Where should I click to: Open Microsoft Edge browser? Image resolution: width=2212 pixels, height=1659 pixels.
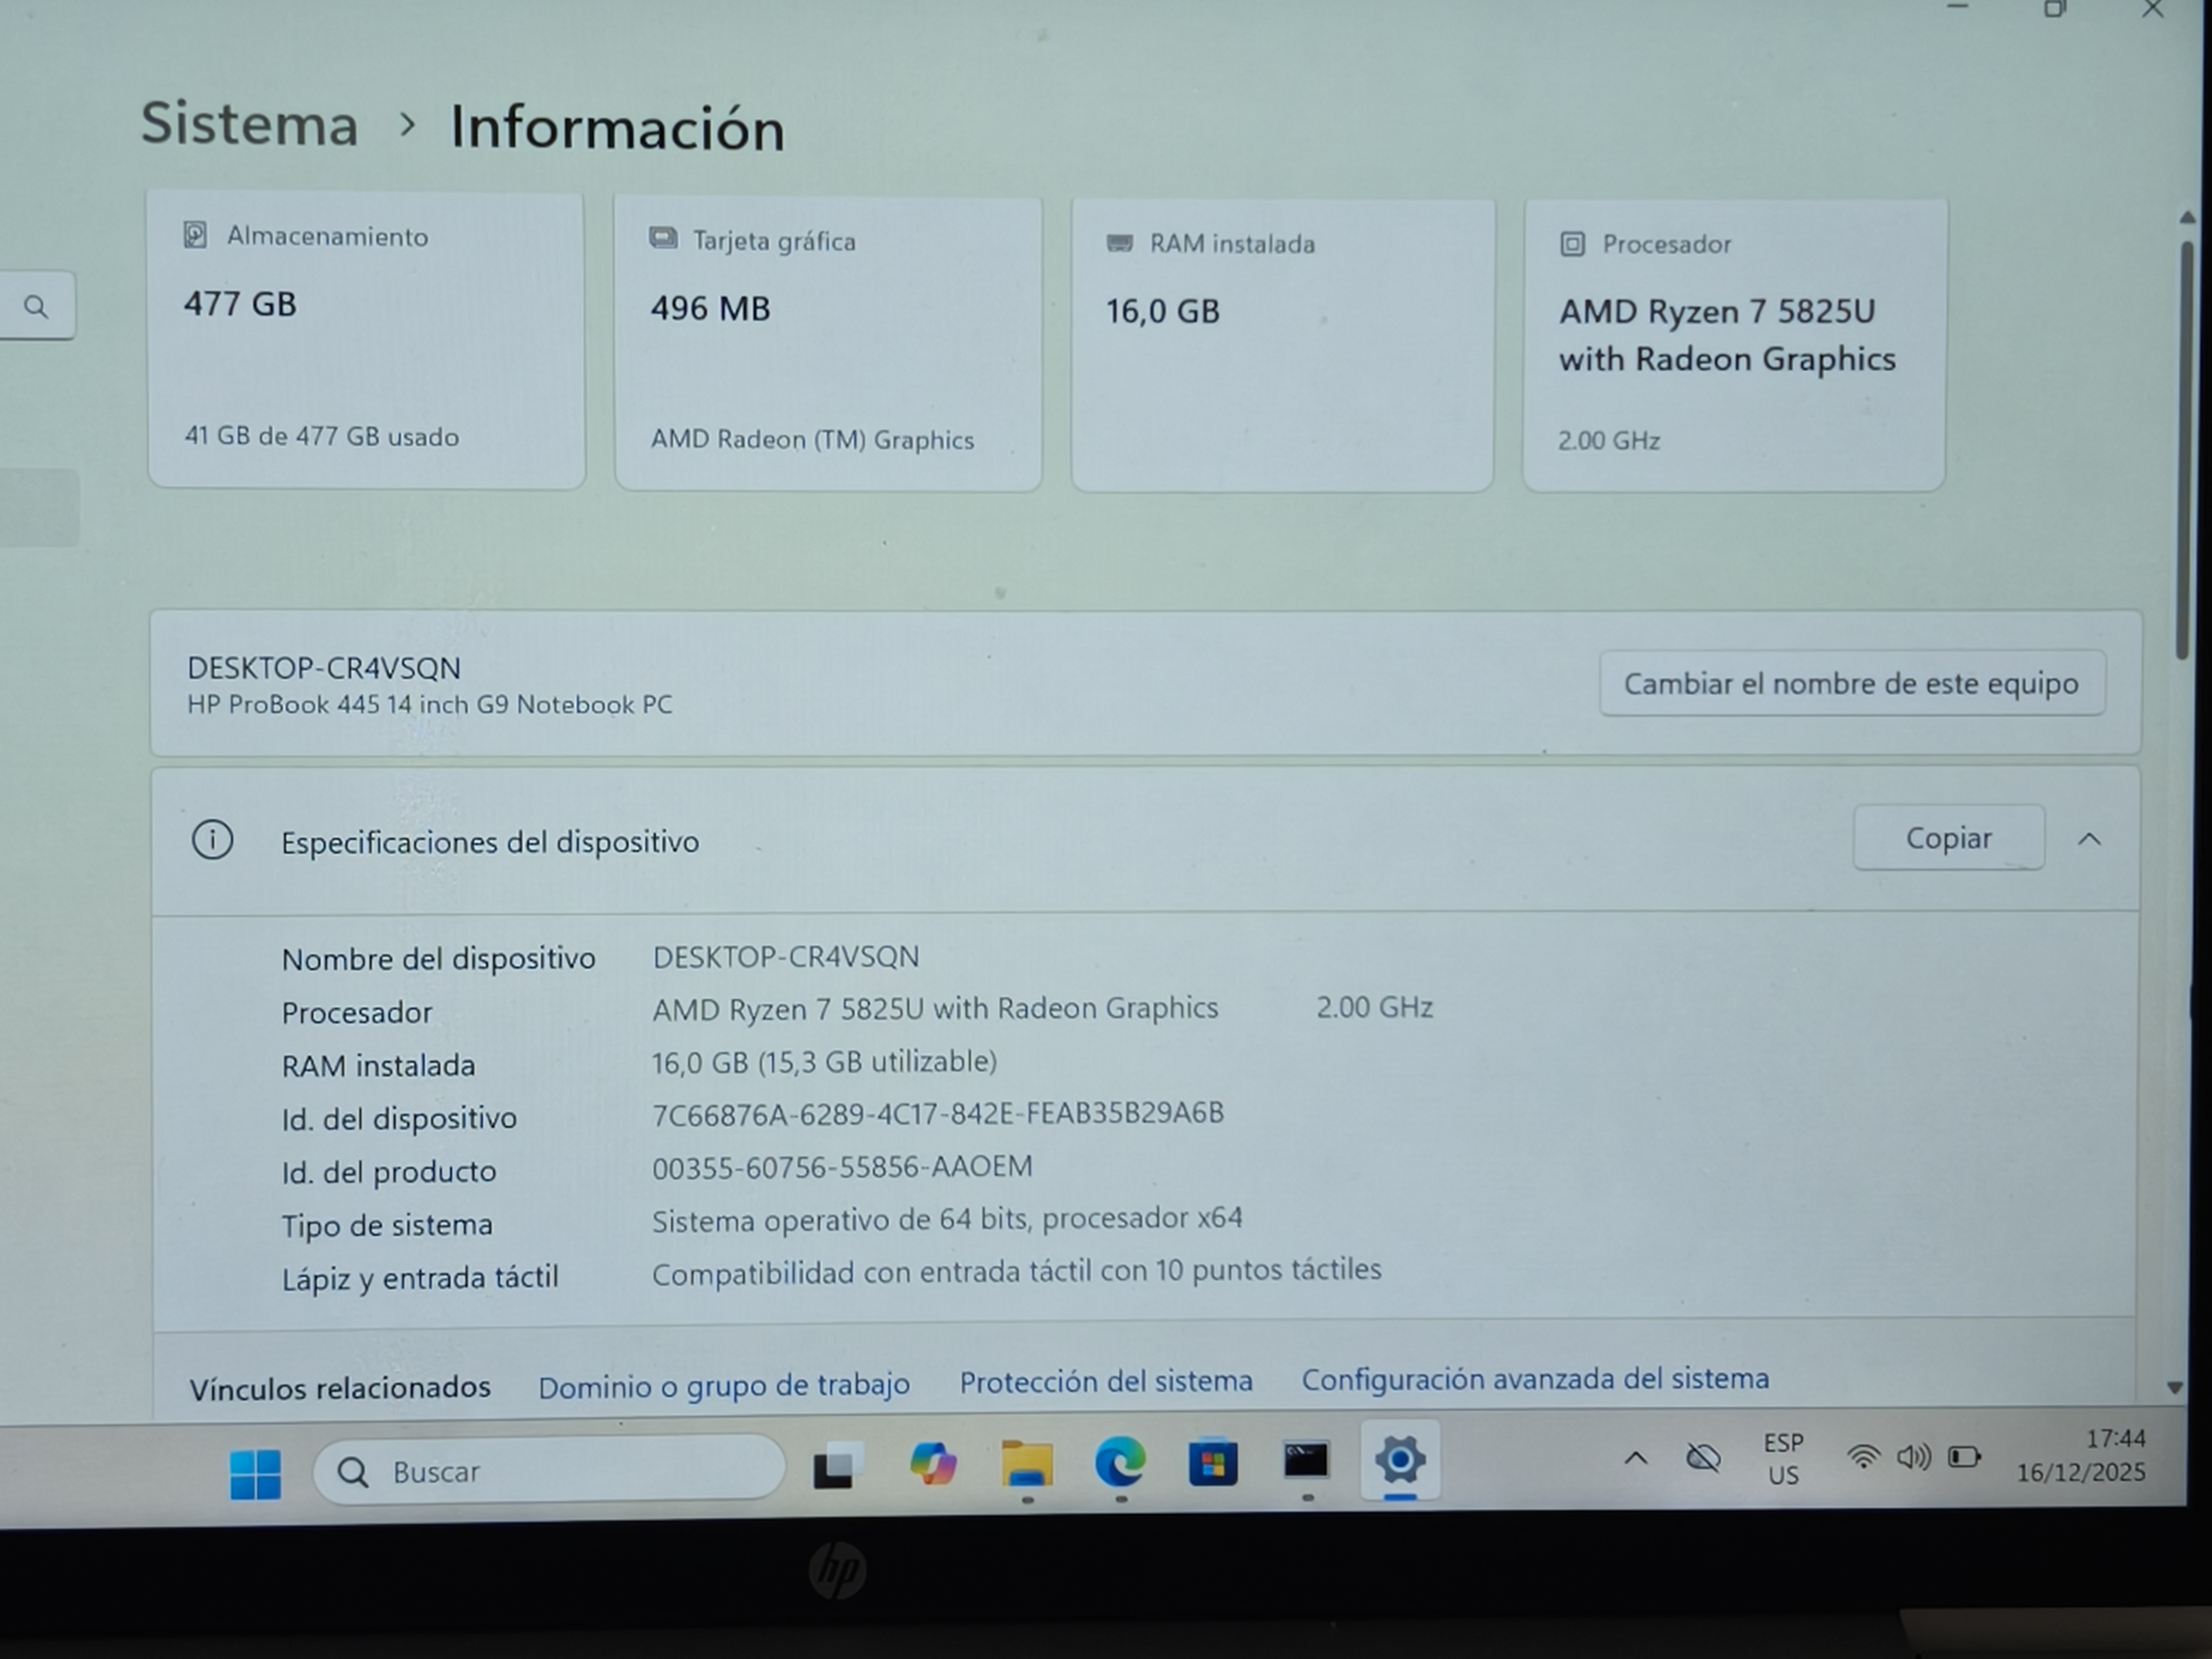coord(1120,1464)
